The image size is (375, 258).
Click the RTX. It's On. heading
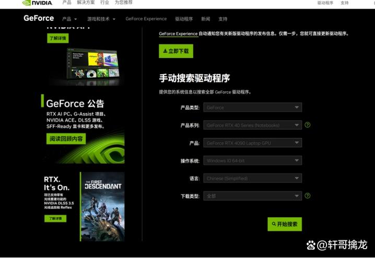(x=57, y=183)
